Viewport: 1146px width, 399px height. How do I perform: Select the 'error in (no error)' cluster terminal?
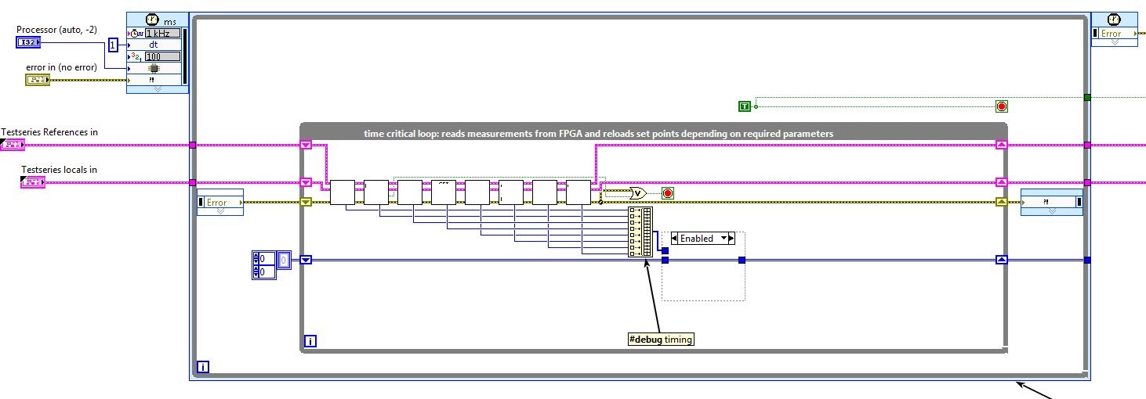tap(38, 80)
